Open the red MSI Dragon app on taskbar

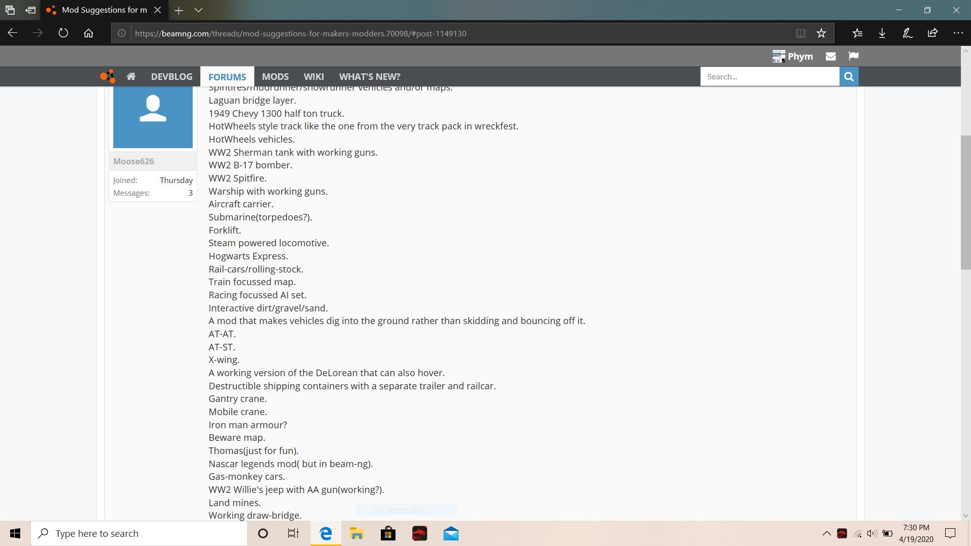coord(419,533)
